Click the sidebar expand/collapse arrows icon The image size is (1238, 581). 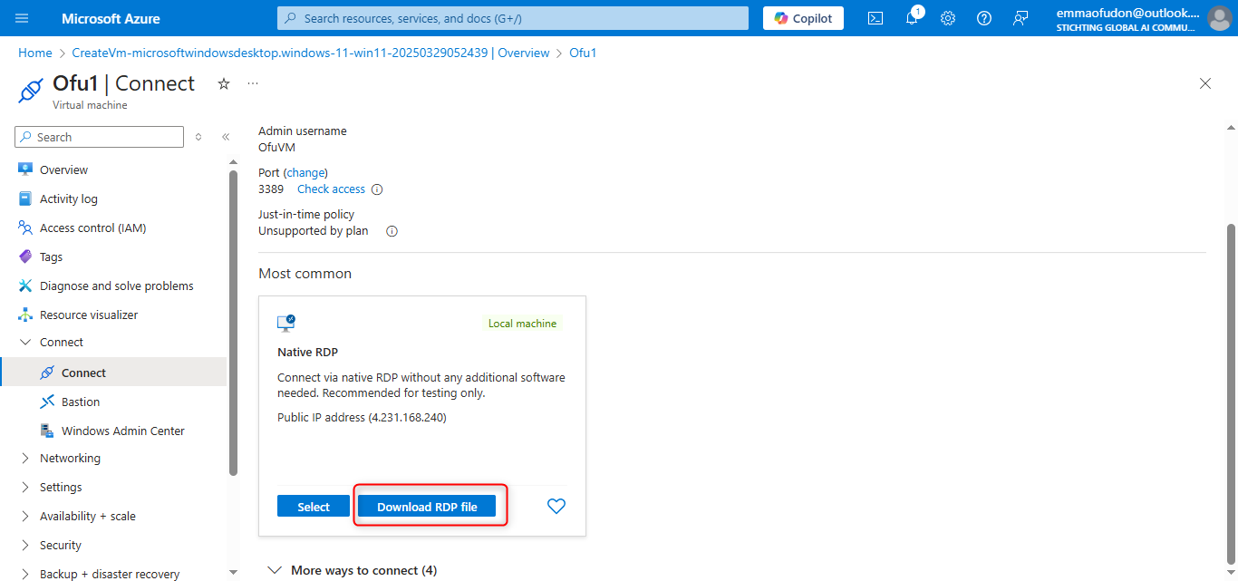[x=199, y=137]
